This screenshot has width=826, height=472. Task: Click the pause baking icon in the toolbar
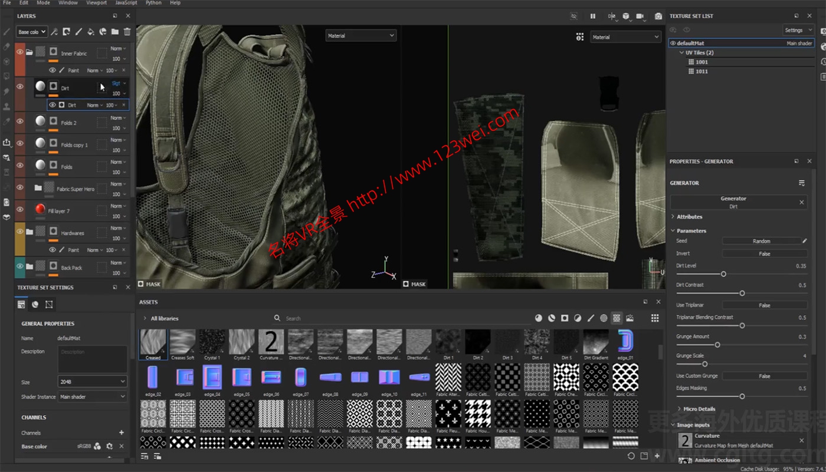[x=593, y=16]
